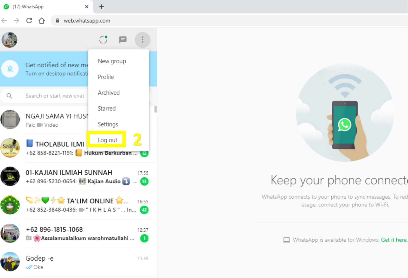Click the 12:37 timestamp
Image resolution: width=408 pixels, height=278 pixels.
pyautogui.click(x=143, y=230)
